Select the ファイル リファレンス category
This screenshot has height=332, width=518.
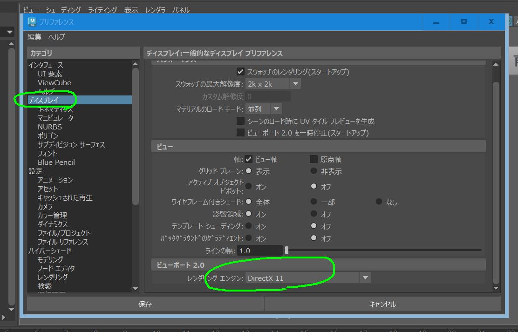(63, 242)
